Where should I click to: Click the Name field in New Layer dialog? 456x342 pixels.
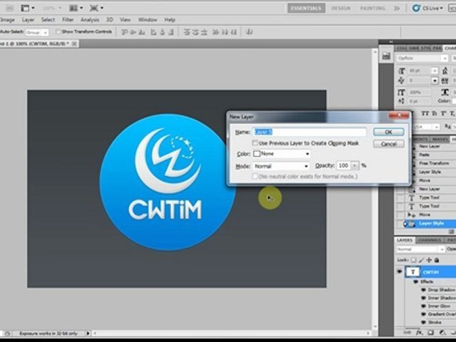pos(309,132)
